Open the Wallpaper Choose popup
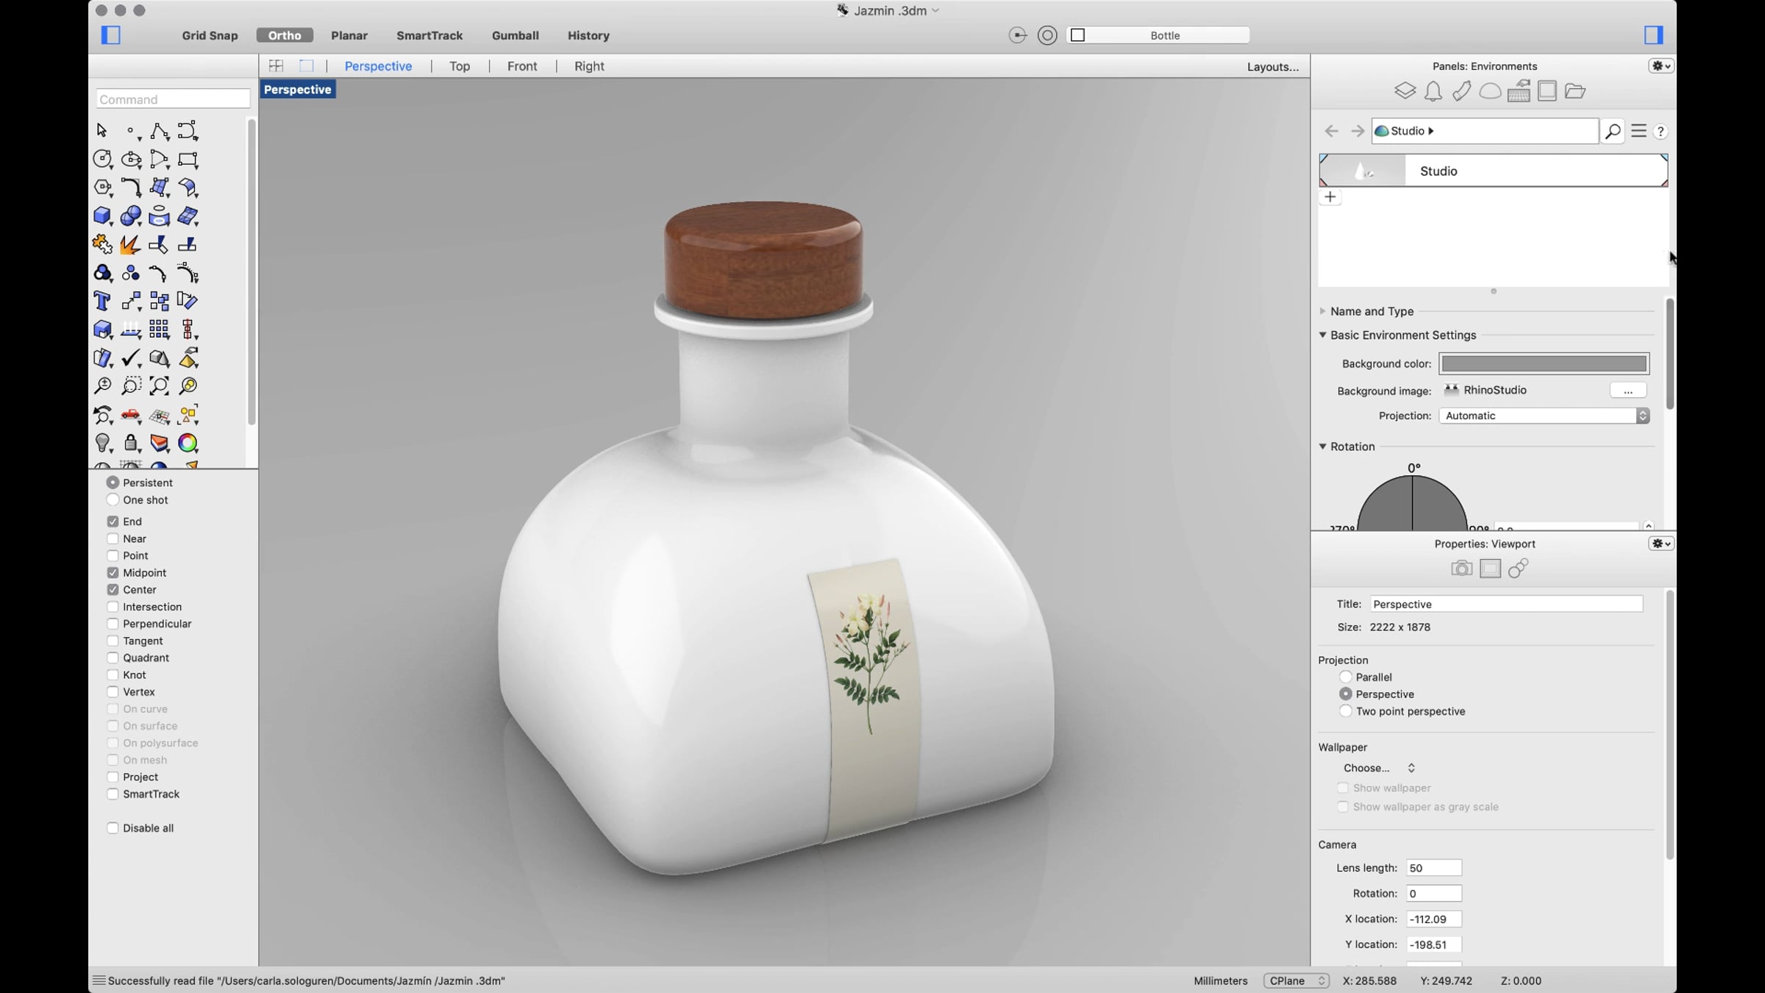Image resolution: width=1765 pixels, height=993 pixels. pos(1379,768)
